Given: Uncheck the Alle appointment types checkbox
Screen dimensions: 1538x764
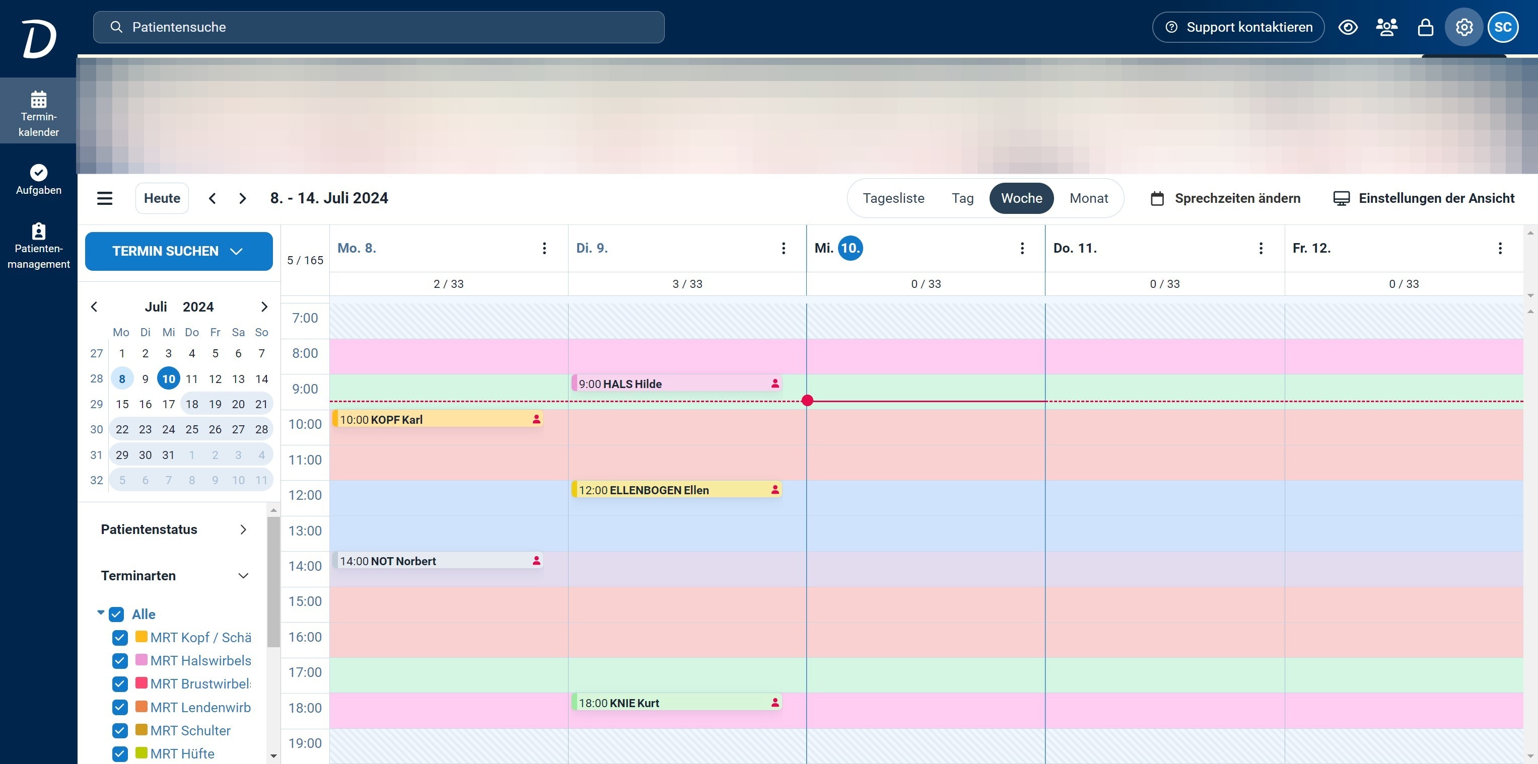Looking at the screenshot, I should click(116, 614).
